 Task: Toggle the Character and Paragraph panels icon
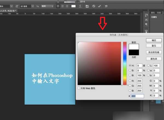click(87, 6)
